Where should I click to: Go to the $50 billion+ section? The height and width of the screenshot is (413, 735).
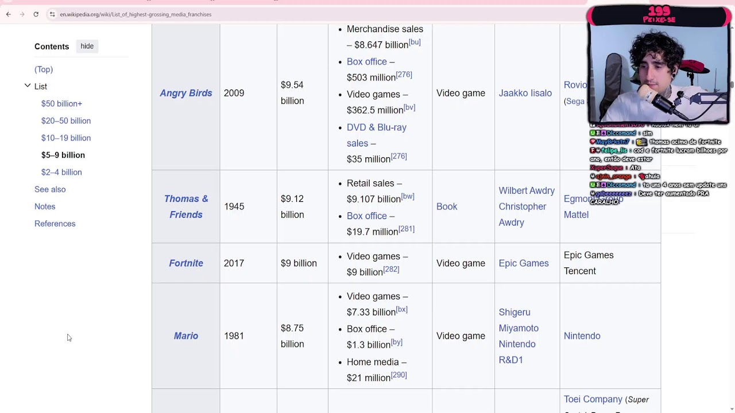61,104
